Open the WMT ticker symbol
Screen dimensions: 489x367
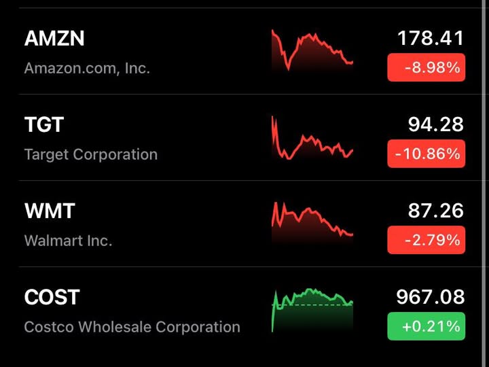pos(50,211)
